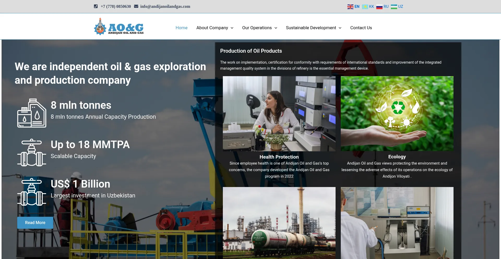This screenshot has width=501, height=259.
Task: Expand the Sustainable Development dropdown
Action: click(x=313, y=28)
